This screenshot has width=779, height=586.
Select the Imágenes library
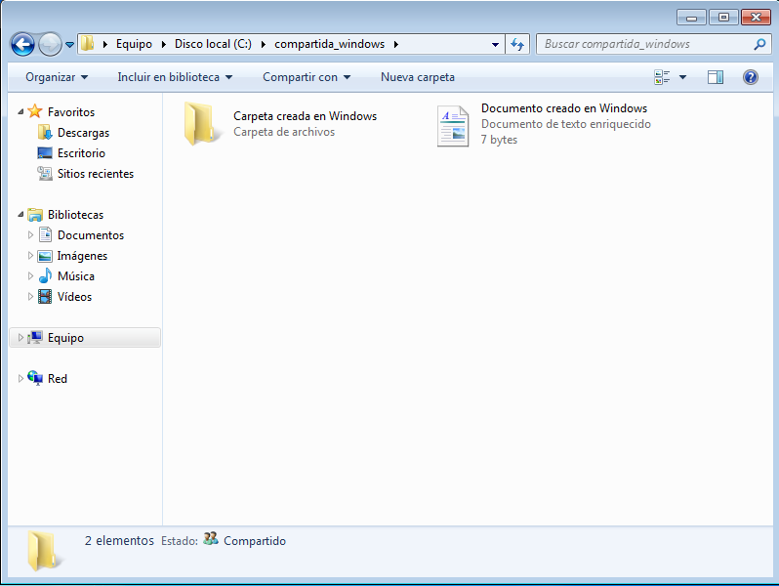(82, 256)
